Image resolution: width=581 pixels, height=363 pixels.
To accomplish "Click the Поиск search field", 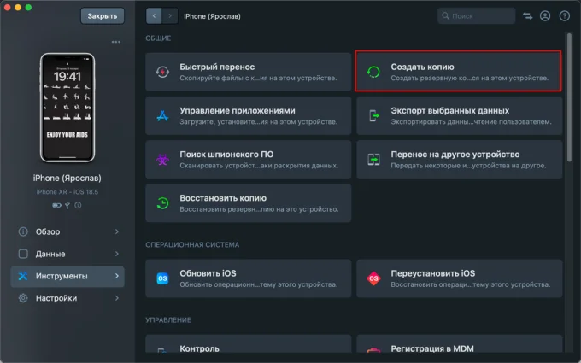I will coord(476,16).
